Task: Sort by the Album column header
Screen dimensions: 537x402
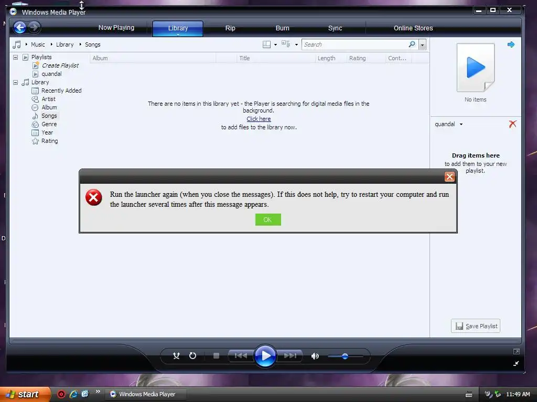Action: click(153, 58)
